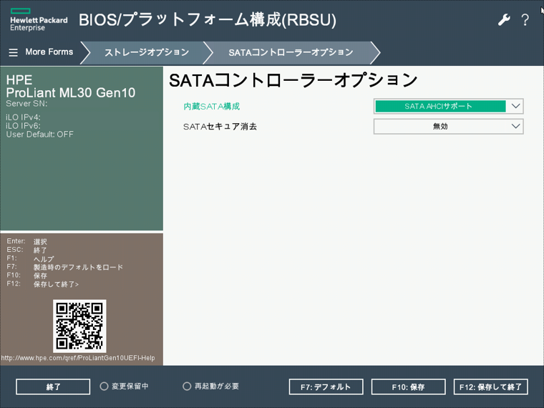Click the Server SN: text

[26, 103]
